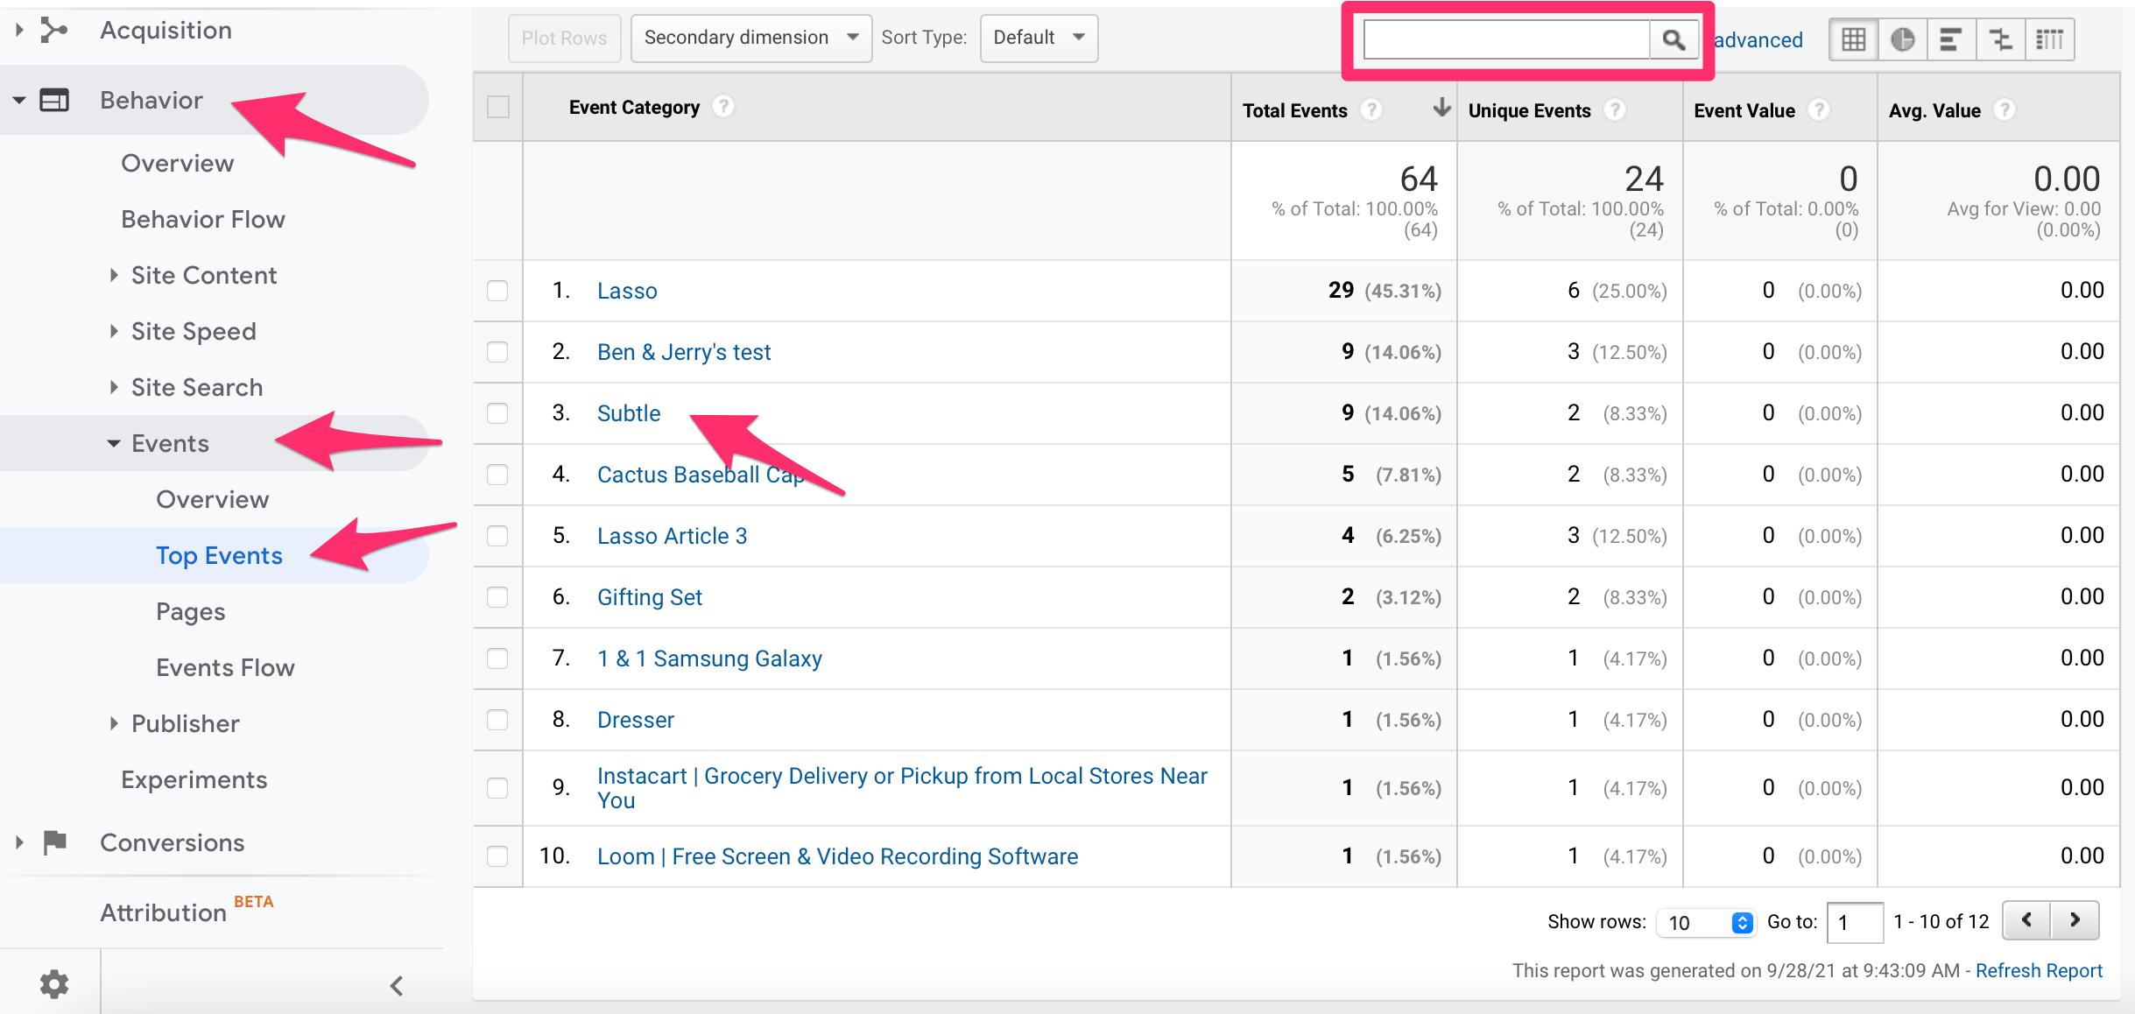The width and height of the screenshot is (2135, 1014).
Task: Open help for Event Category column
Action: click(x=722, y=107)
